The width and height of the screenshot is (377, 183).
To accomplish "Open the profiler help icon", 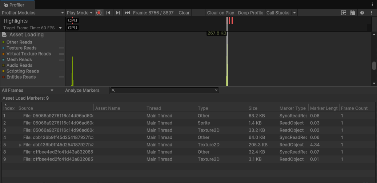I will (x=362, y=13).
